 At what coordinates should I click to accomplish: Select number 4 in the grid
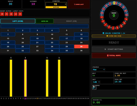point(52,30)
